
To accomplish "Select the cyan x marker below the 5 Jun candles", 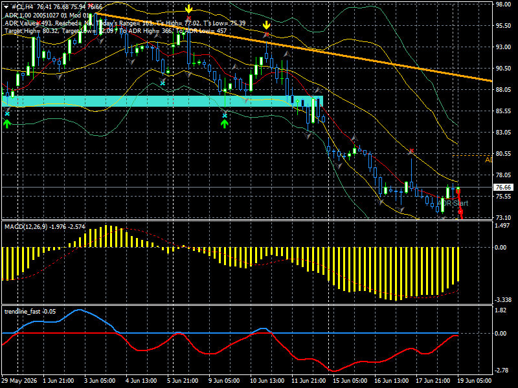I will pyautogui.click(x=163, y=83).
